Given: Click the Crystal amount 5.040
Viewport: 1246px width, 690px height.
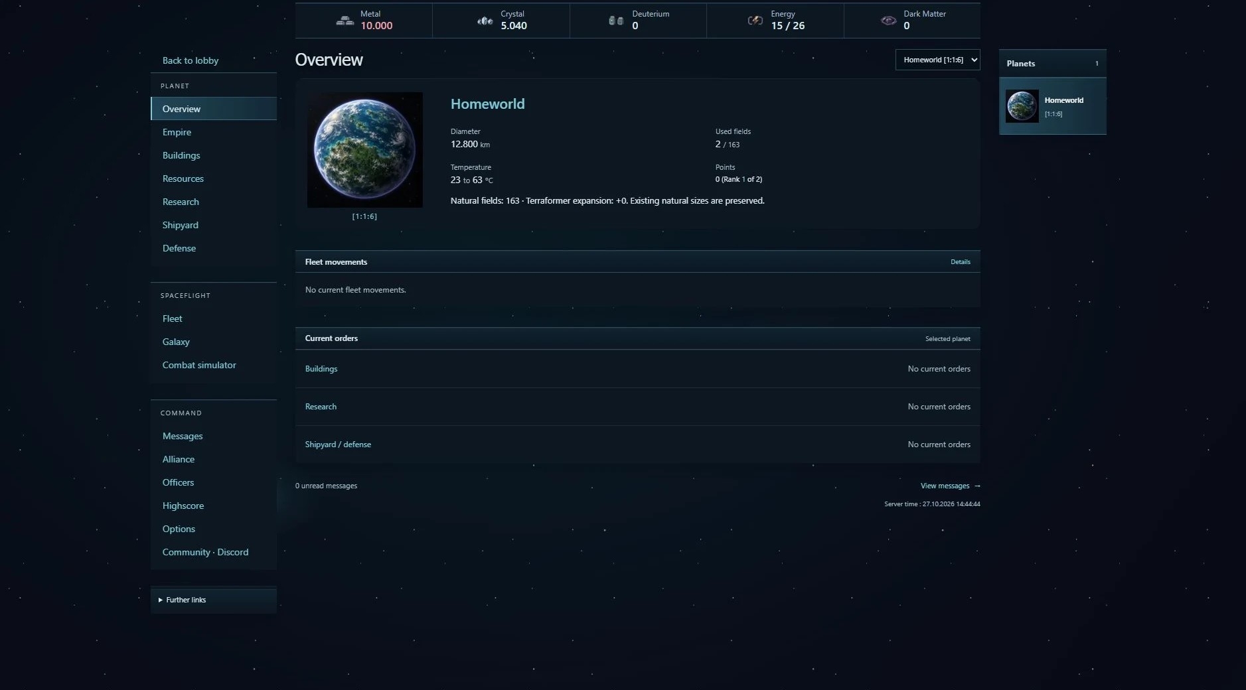Looking at the screenshot, I should point(514,26).
